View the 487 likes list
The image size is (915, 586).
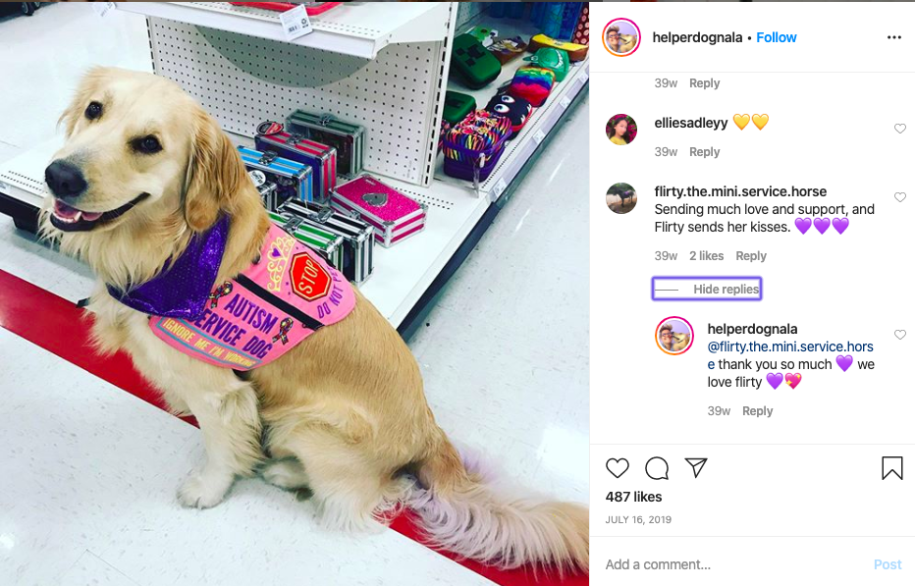[x=634, y=497]
